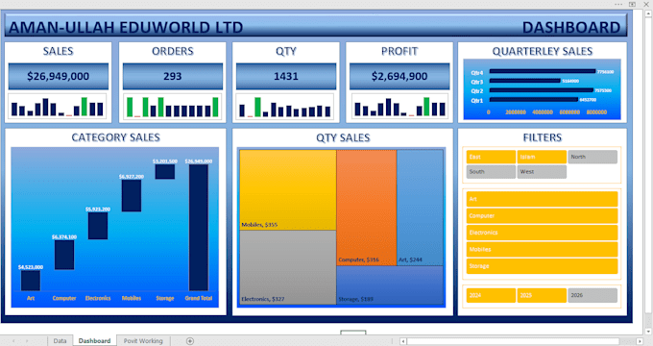Click the Storage bar in Category Sales

click(x=165, y=172)
